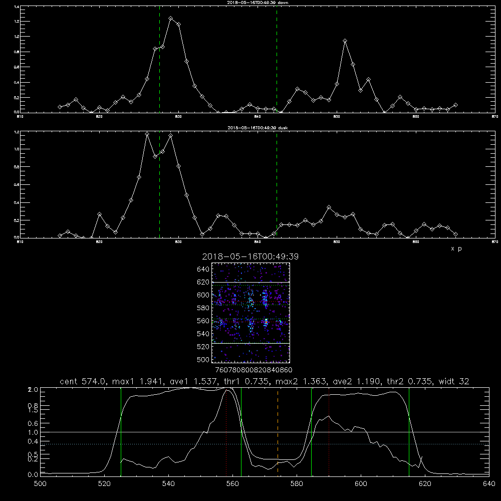The height and width of the screenshot is (501, 501).
Task: Click left green dashed line in dawn plot
Action: click(159, 59)
